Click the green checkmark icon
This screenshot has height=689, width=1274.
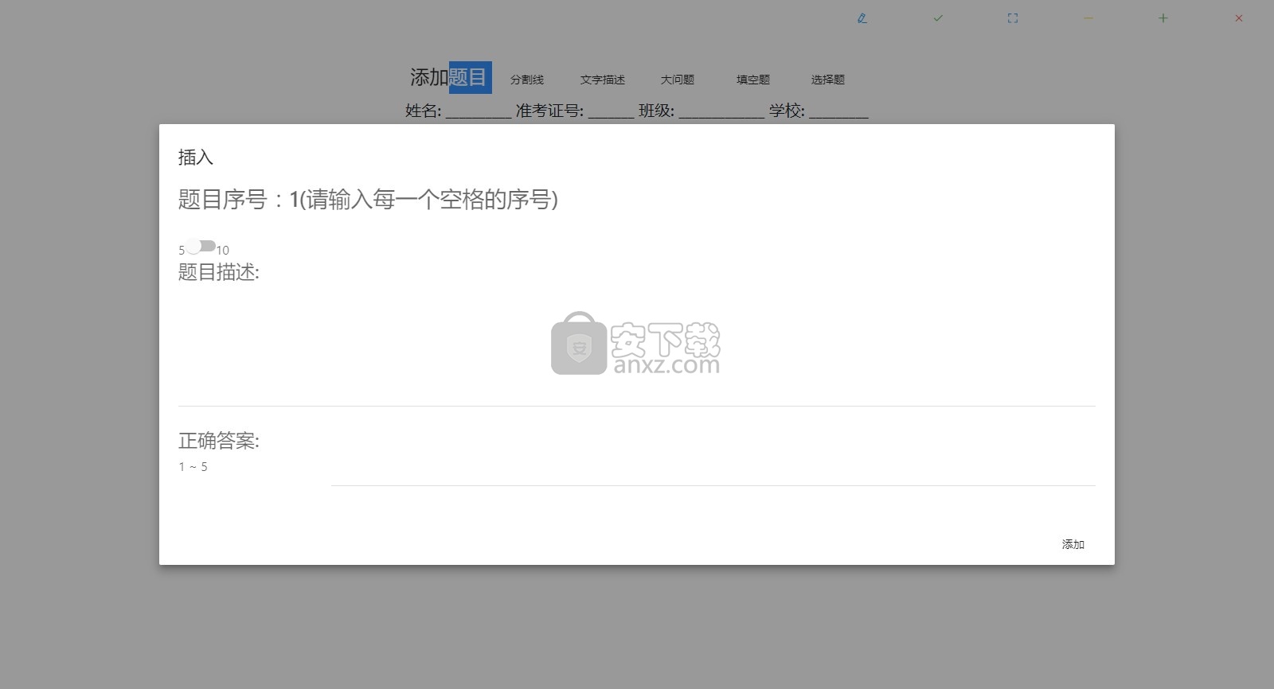(x=938, y=18)
